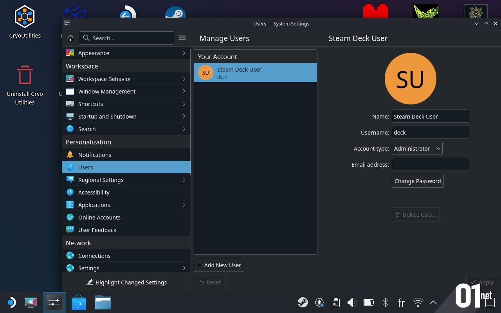This screenshot has height=313, width=501.
Task: Expand the Shortcuts chevron
Action: click(x=184, y=104)
